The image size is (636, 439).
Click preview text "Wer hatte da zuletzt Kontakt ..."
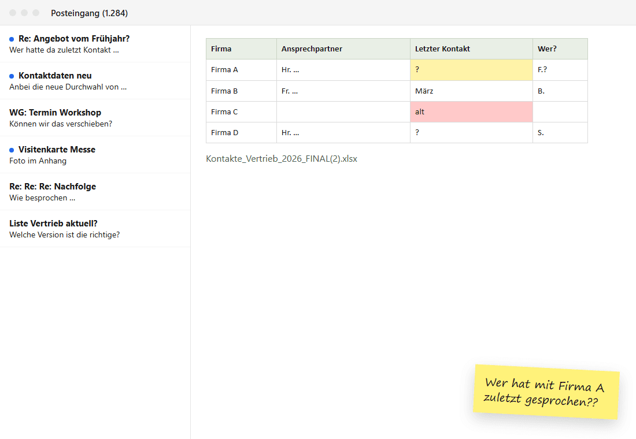point(64,50)
